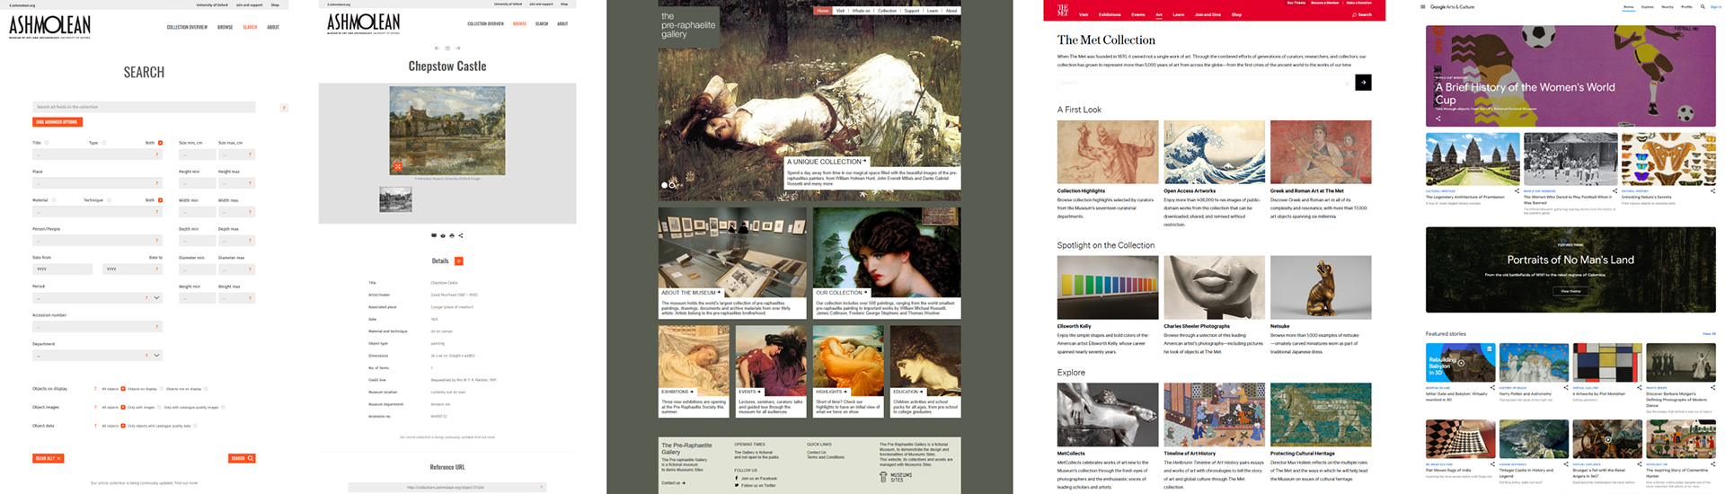
Task: Select Objects not on display option
Action: [x=206, y=389]
